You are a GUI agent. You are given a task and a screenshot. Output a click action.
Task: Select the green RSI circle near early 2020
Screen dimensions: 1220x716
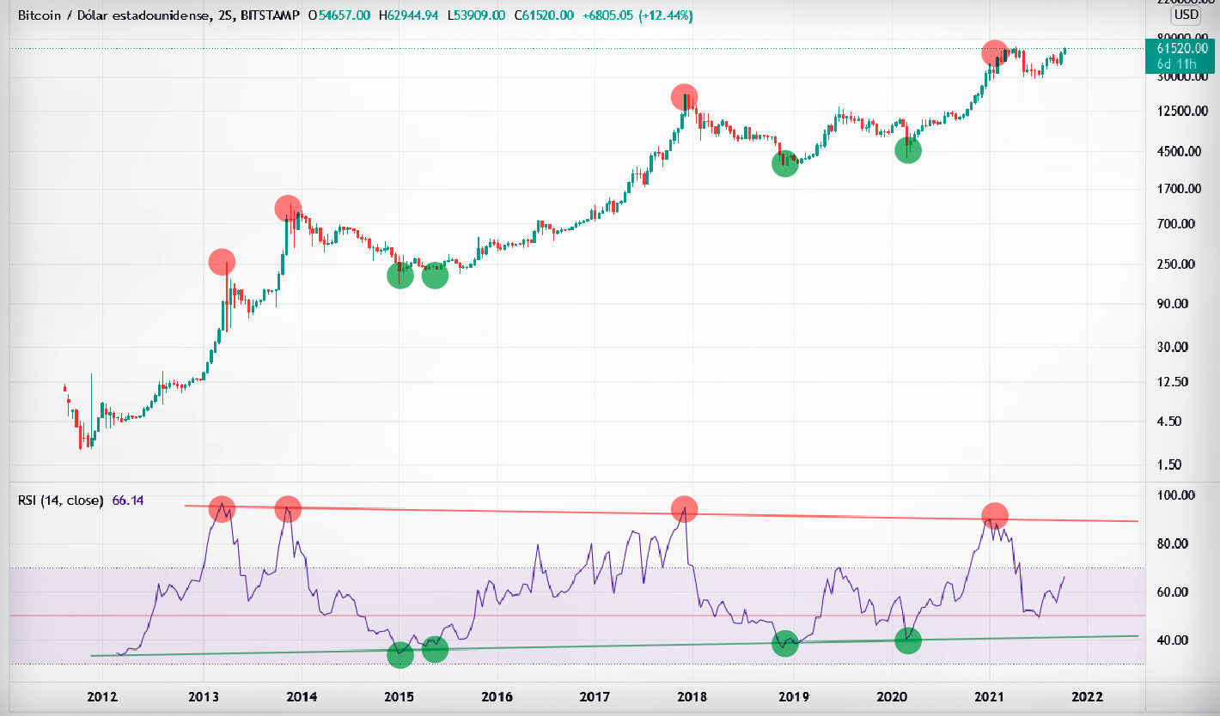coord(908,640)
